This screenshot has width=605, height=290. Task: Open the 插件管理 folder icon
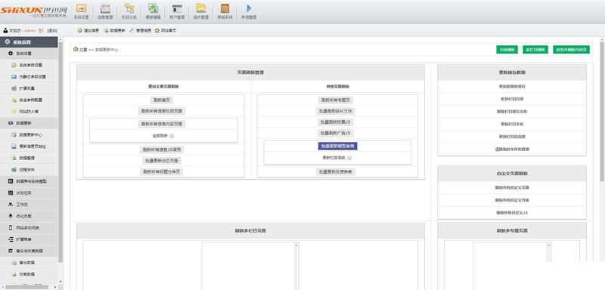200,8
